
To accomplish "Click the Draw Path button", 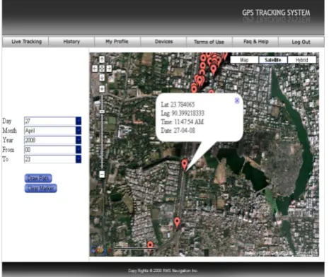I will pyautogui.click(x=38, y=178).
